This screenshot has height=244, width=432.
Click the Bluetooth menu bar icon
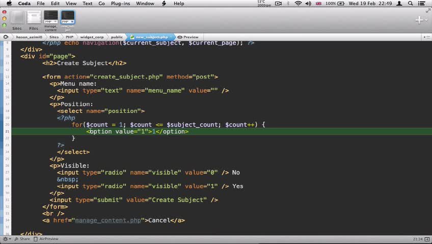tap(288, 4)
